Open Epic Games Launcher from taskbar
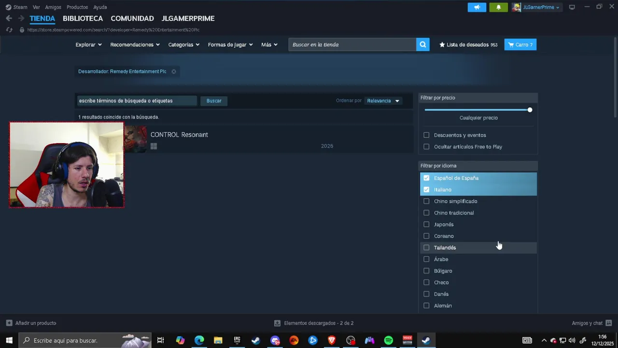The width and height of the screenshot is (618, 348). coord(237,340)
